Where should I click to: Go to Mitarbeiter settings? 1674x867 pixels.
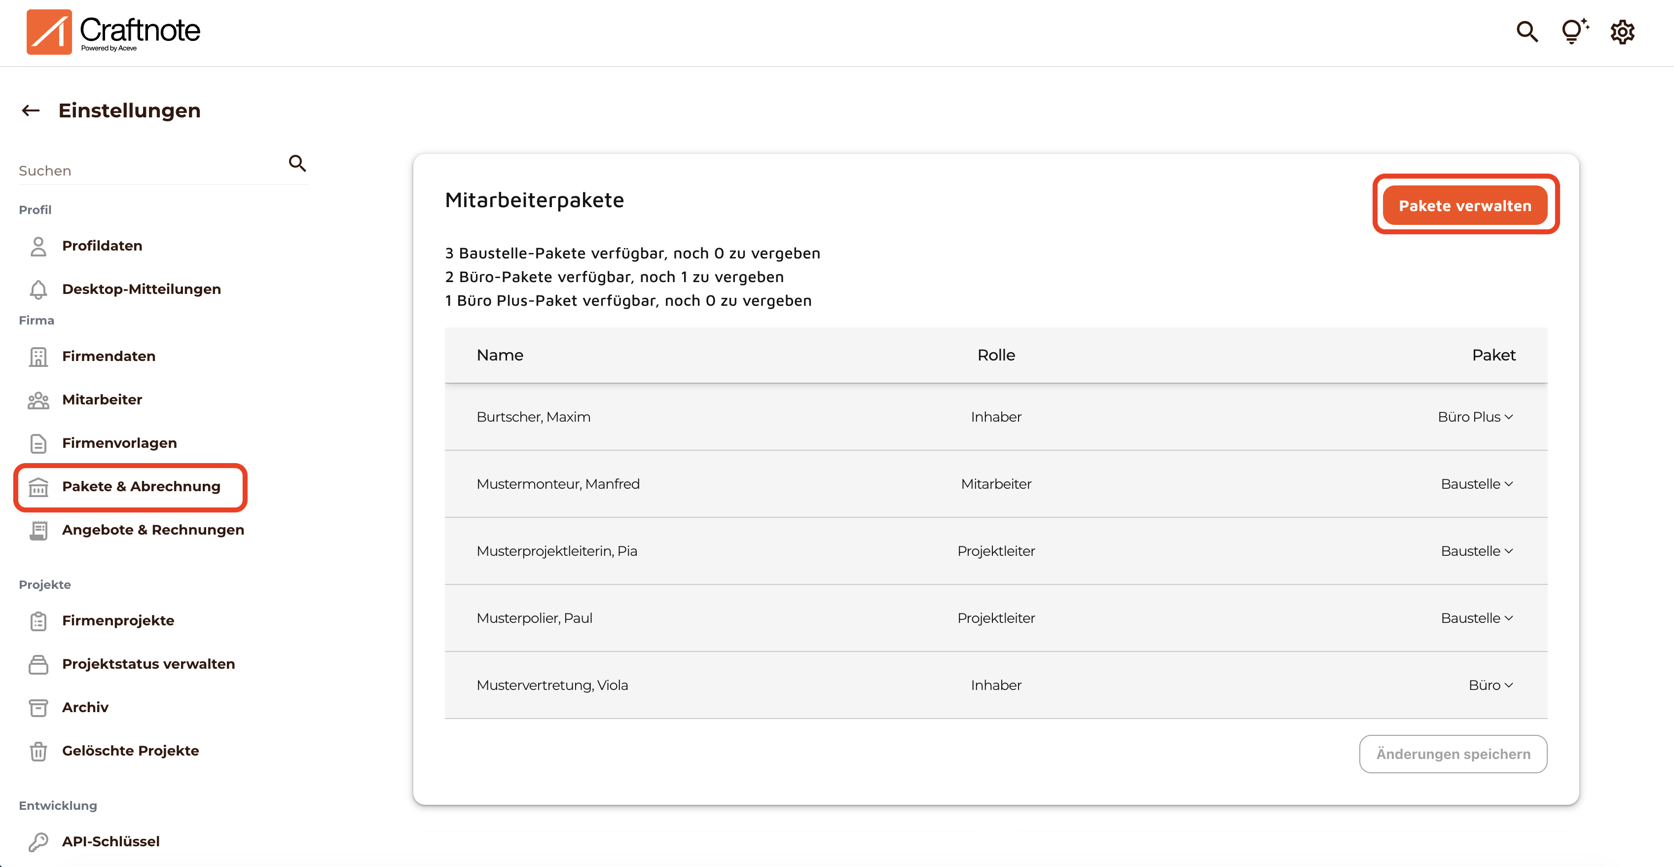coord(102,399)
